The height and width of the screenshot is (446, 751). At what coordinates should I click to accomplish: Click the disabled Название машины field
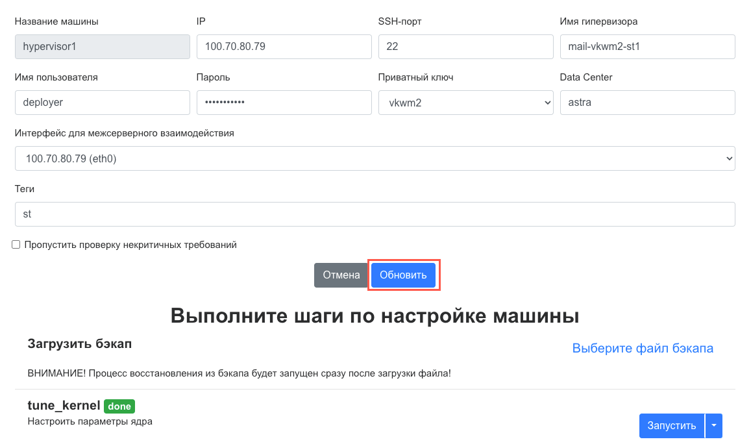102,47
